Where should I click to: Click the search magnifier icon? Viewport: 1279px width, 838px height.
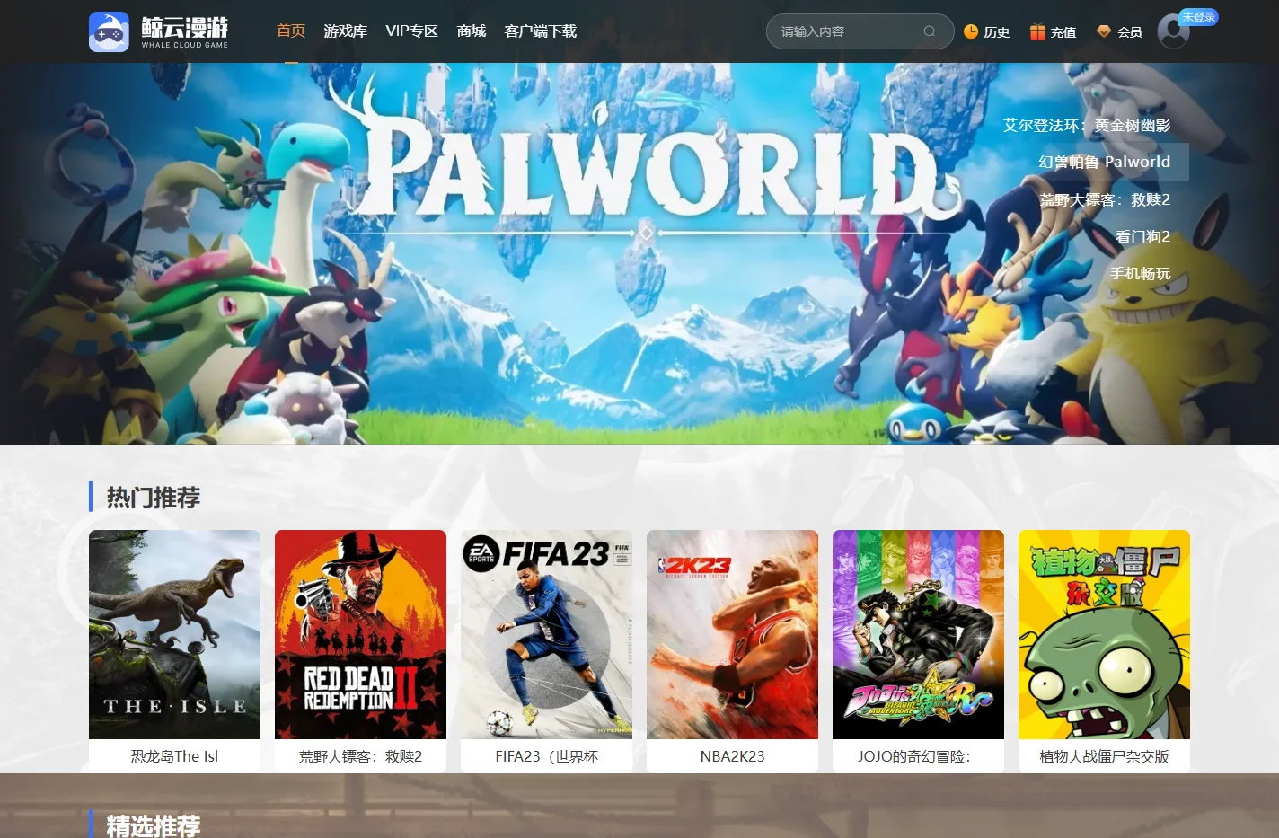click(930, 31)
